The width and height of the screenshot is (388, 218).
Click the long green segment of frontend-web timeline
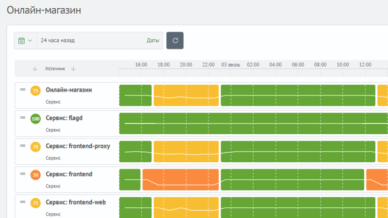point(298,208)
